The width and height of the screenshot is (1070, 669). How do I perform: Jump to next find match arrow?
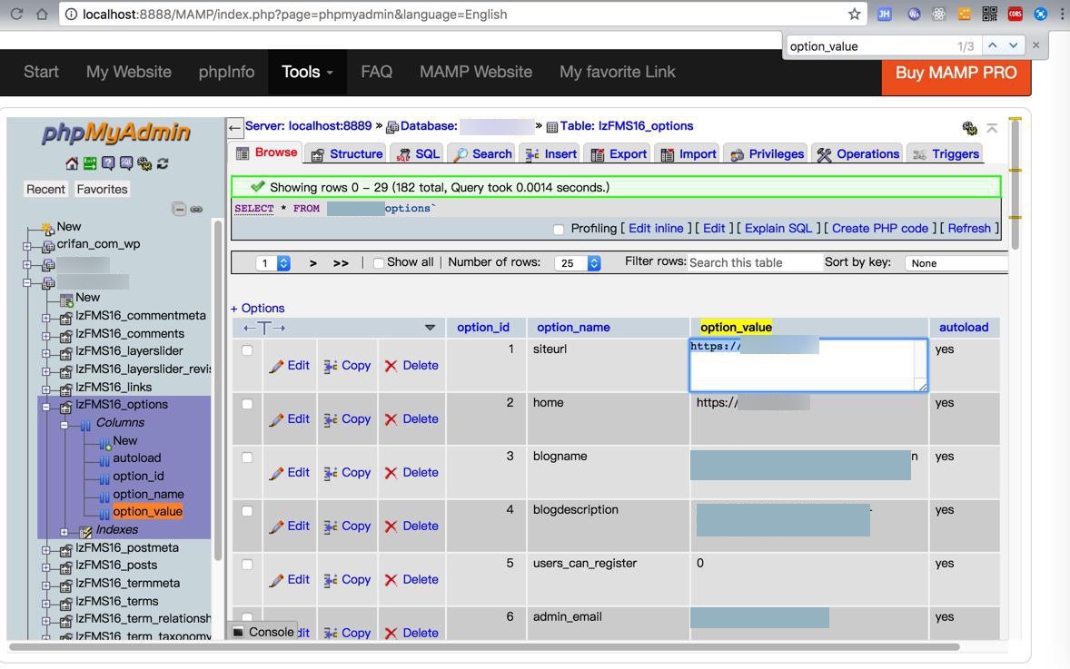(1014, 45)
